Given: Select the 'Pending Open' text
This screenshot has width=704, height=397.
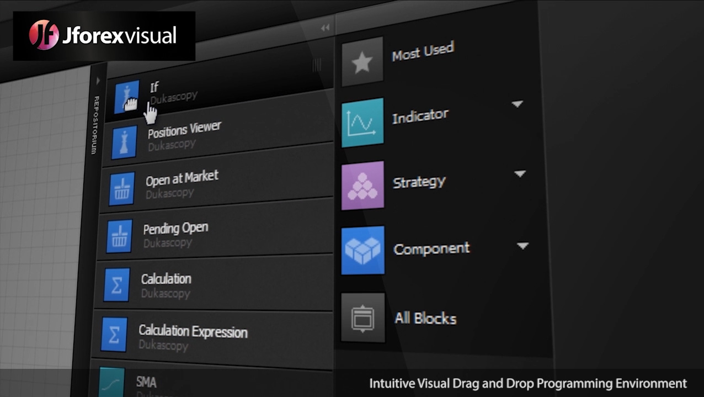Looking at the screenshot, I should (x=175, y=228).
